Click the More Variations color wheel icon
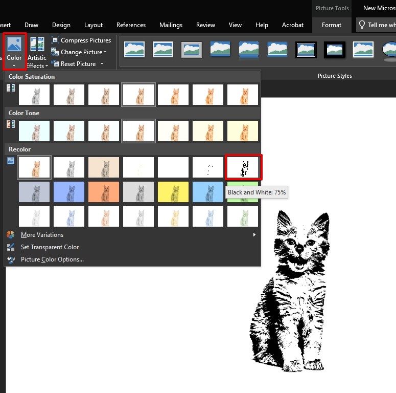The image size is (396, 393). (11, 235)
